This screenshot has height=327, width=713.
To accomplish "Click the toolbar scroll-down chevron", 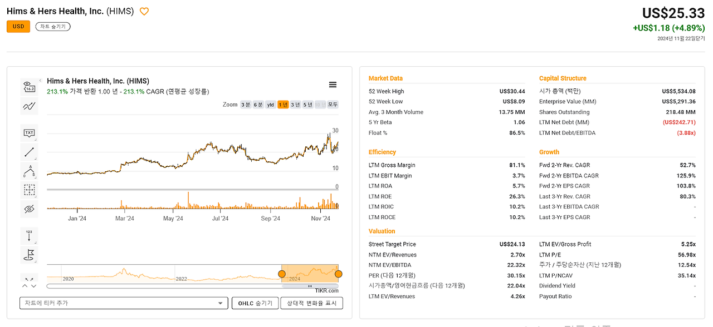I will click(x=33, y=286).
